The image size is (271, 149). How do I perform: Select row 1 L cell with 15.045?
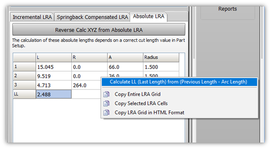click(53, 67)
